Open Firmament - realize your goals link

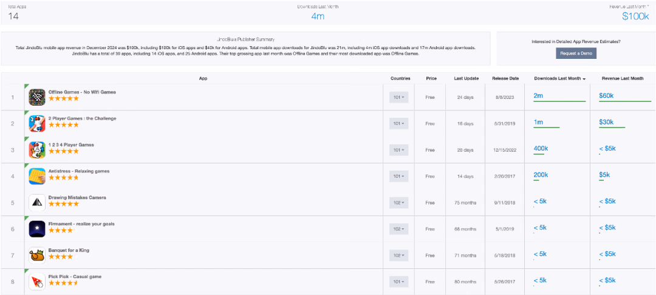[81, 223]
